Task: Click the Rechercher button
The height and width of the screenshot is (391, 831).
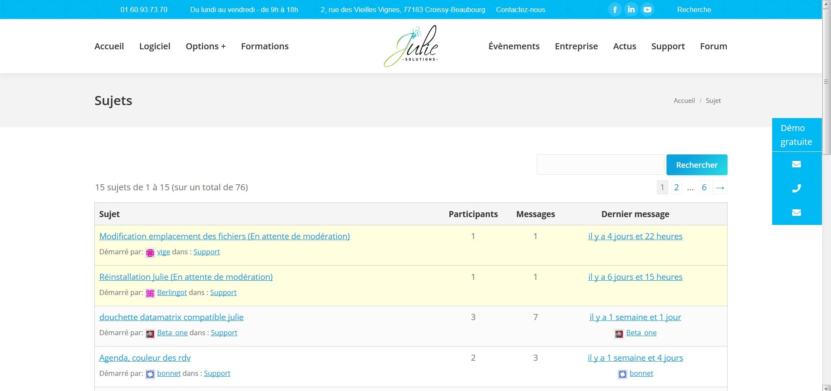Action: [x=697, y=165]
